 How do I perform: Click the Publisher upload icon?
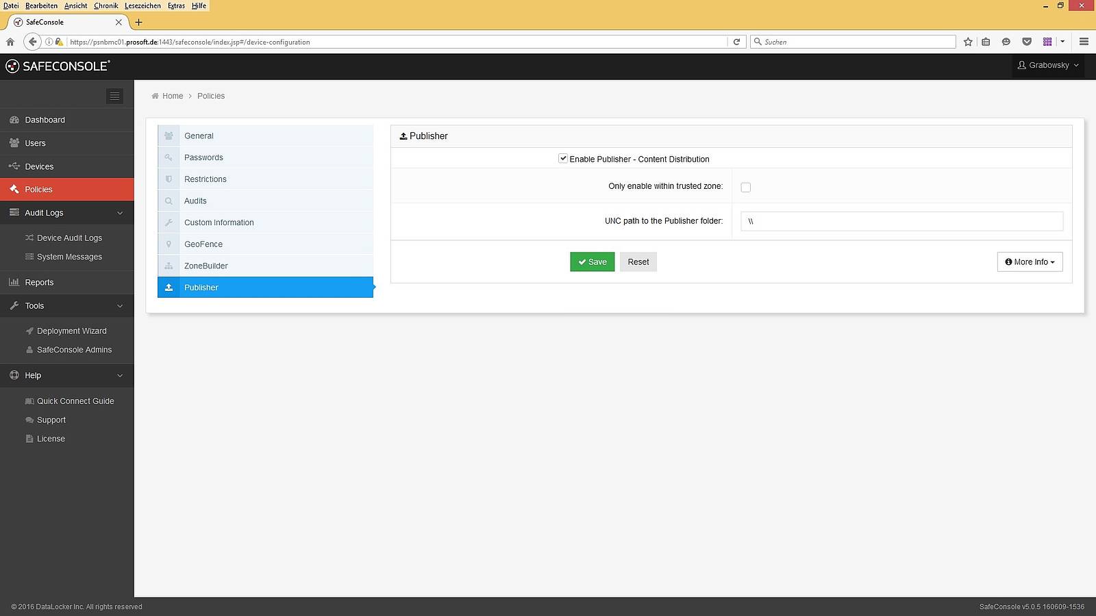169,287
